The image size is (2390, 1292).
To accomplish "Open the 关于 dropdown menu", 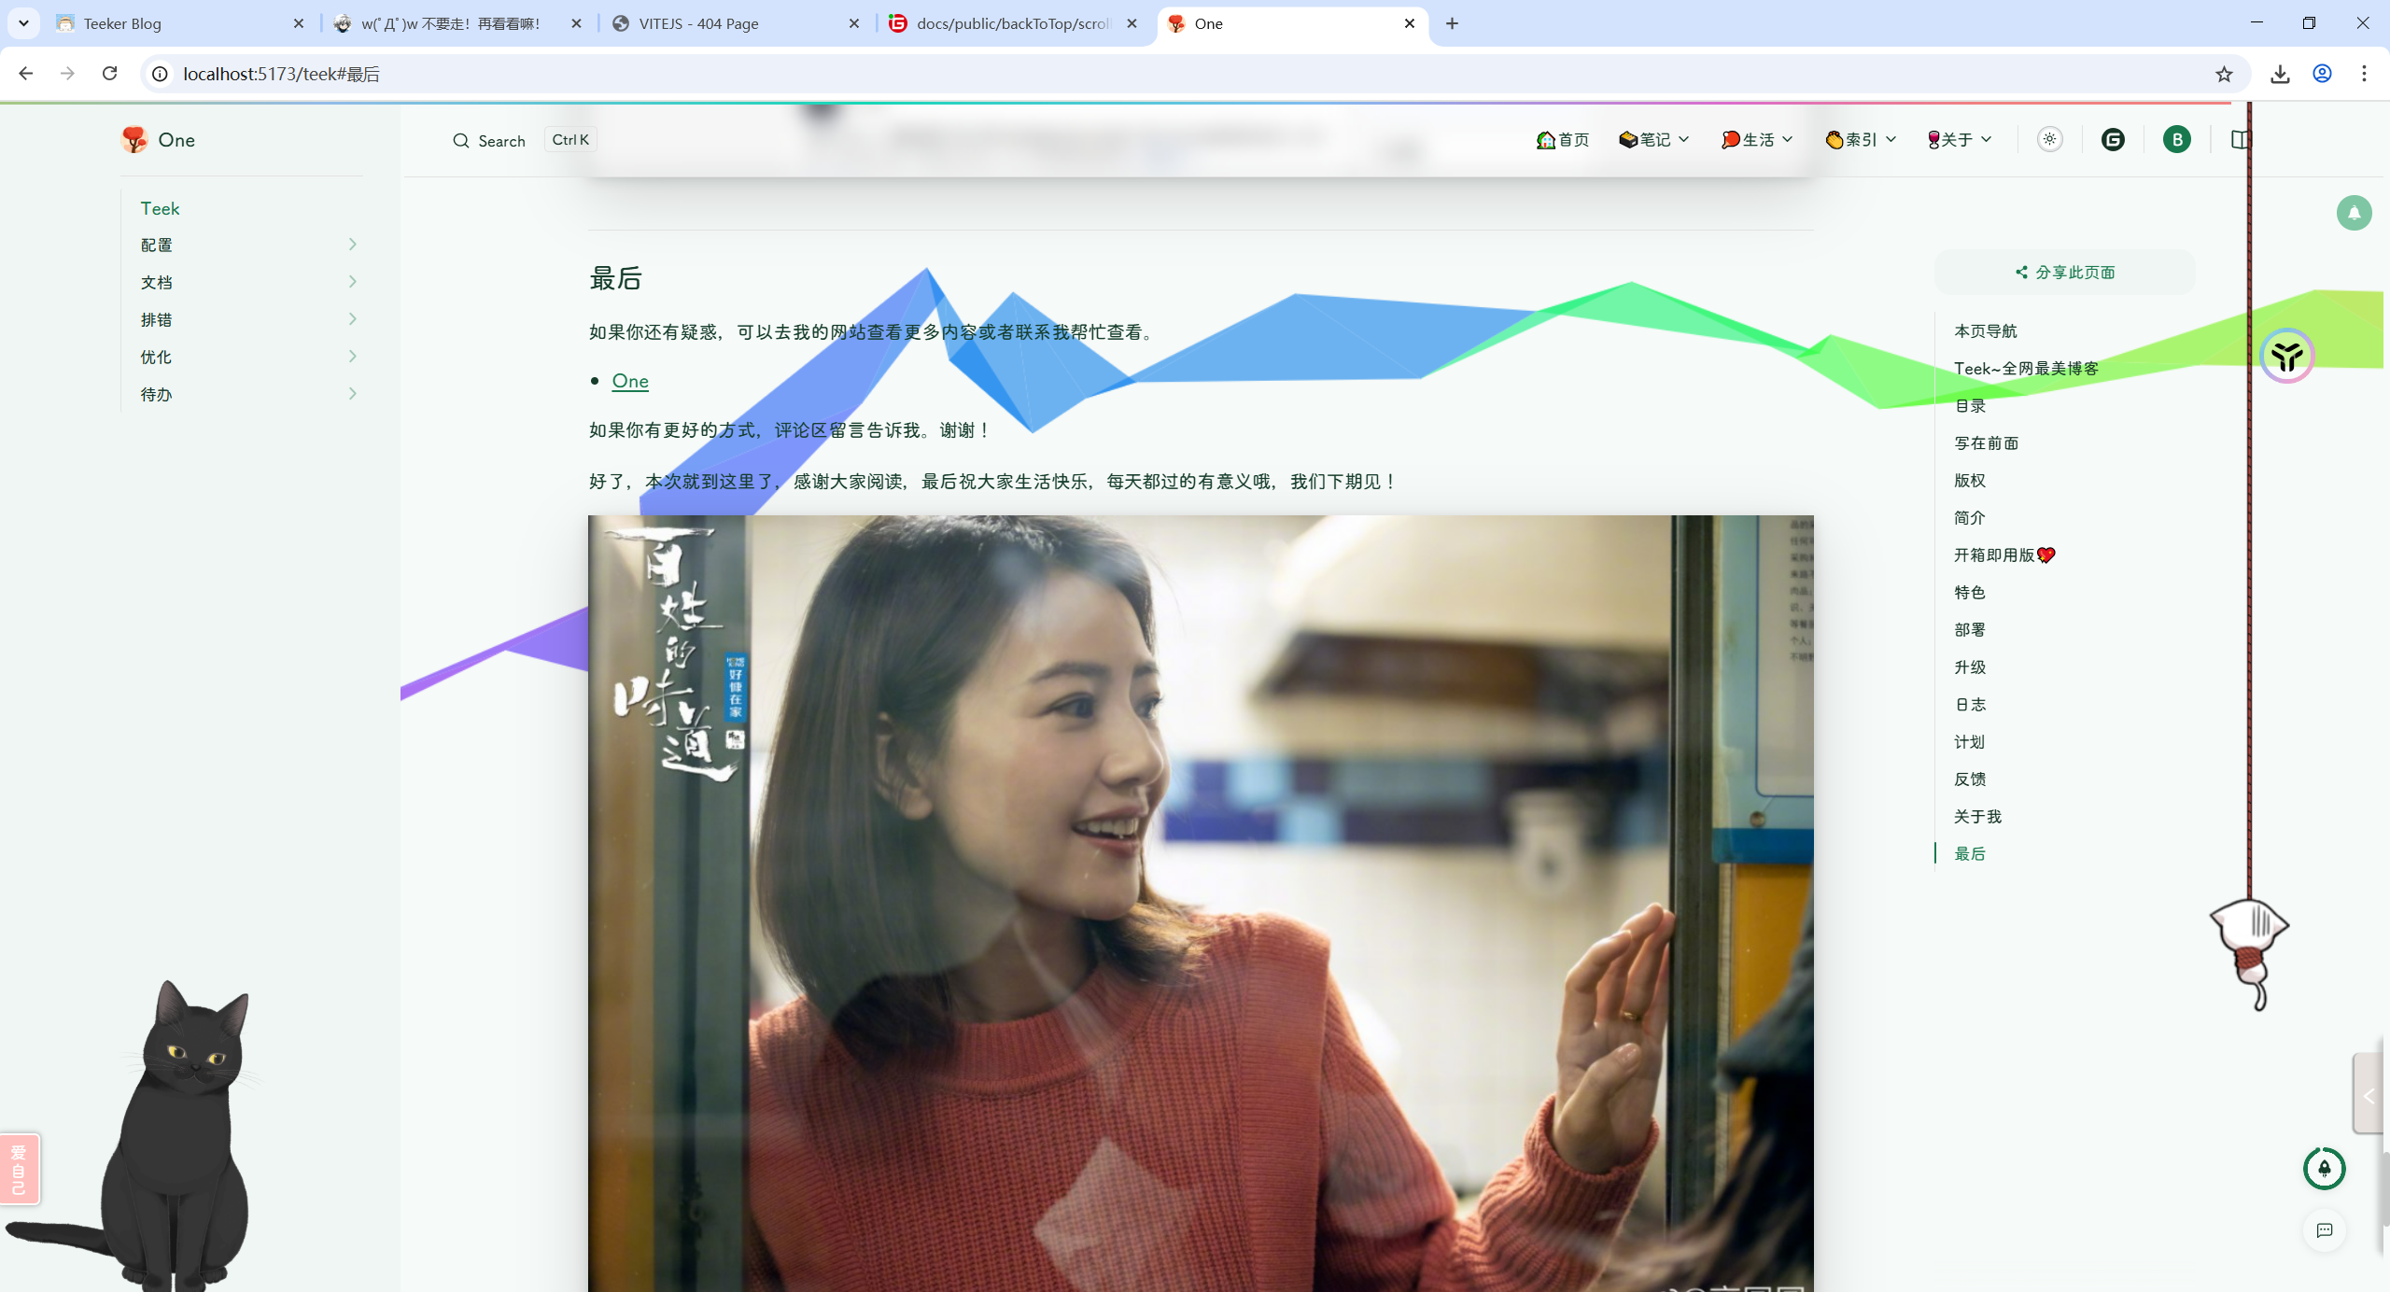I will tap(1960, 140).
